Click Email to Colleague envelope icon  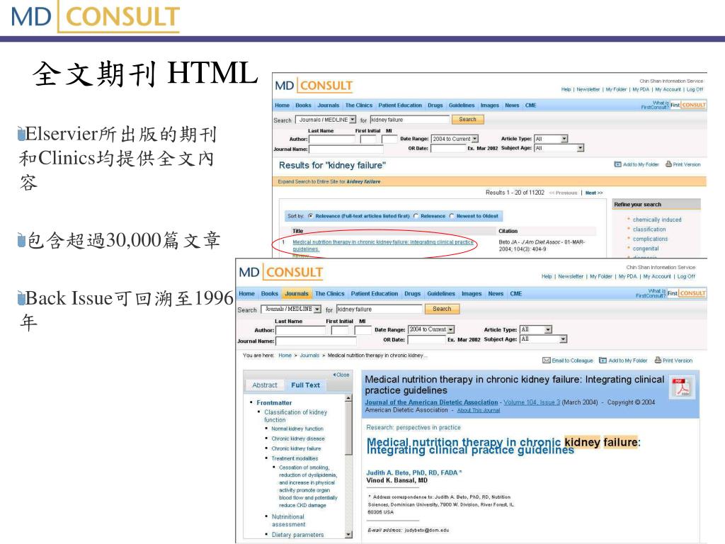point(546,361)
